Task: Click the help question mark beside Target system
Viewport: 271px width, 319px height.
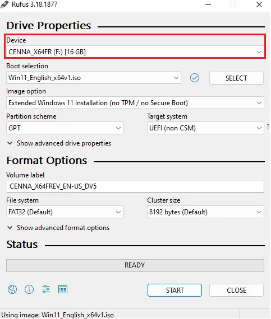Action: tap(268, 127)
